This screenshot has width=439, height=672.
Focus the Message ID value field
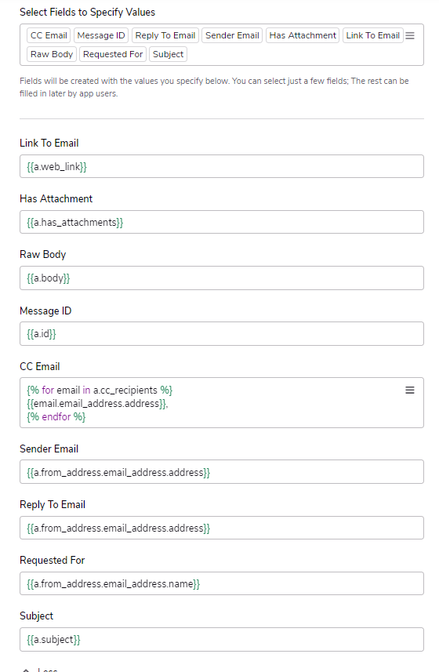222,334
